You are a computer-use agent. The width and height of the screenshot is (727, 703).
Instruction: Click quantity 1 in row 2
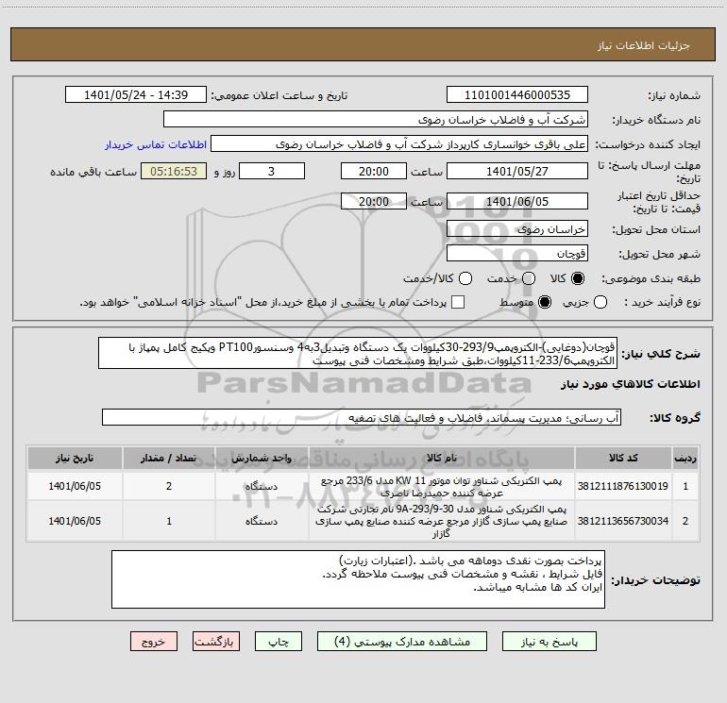[169, 521]
